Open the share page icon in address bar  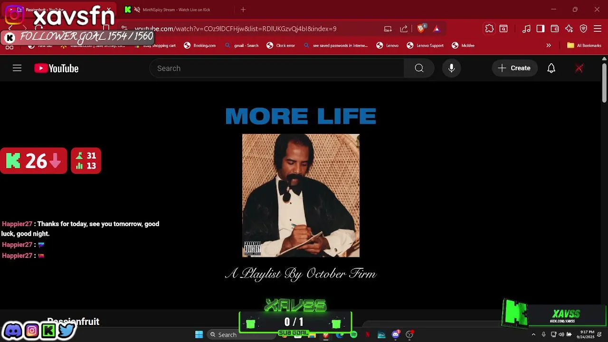coord(404,28)
